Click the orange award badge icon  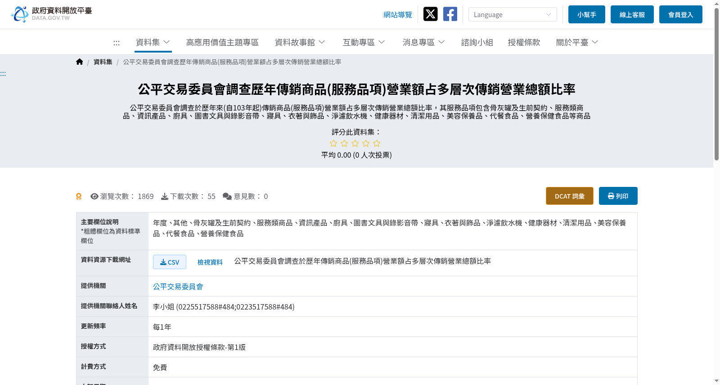[x=79, y=196]
